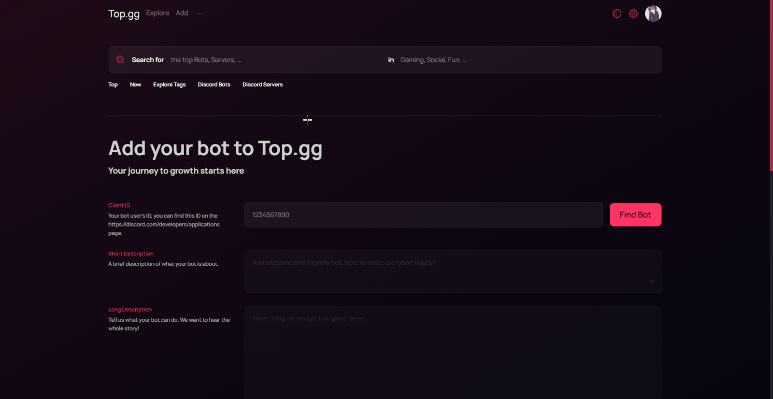Click into the Client ID input field
773x399 pixels.
click(x=424, y=214)
